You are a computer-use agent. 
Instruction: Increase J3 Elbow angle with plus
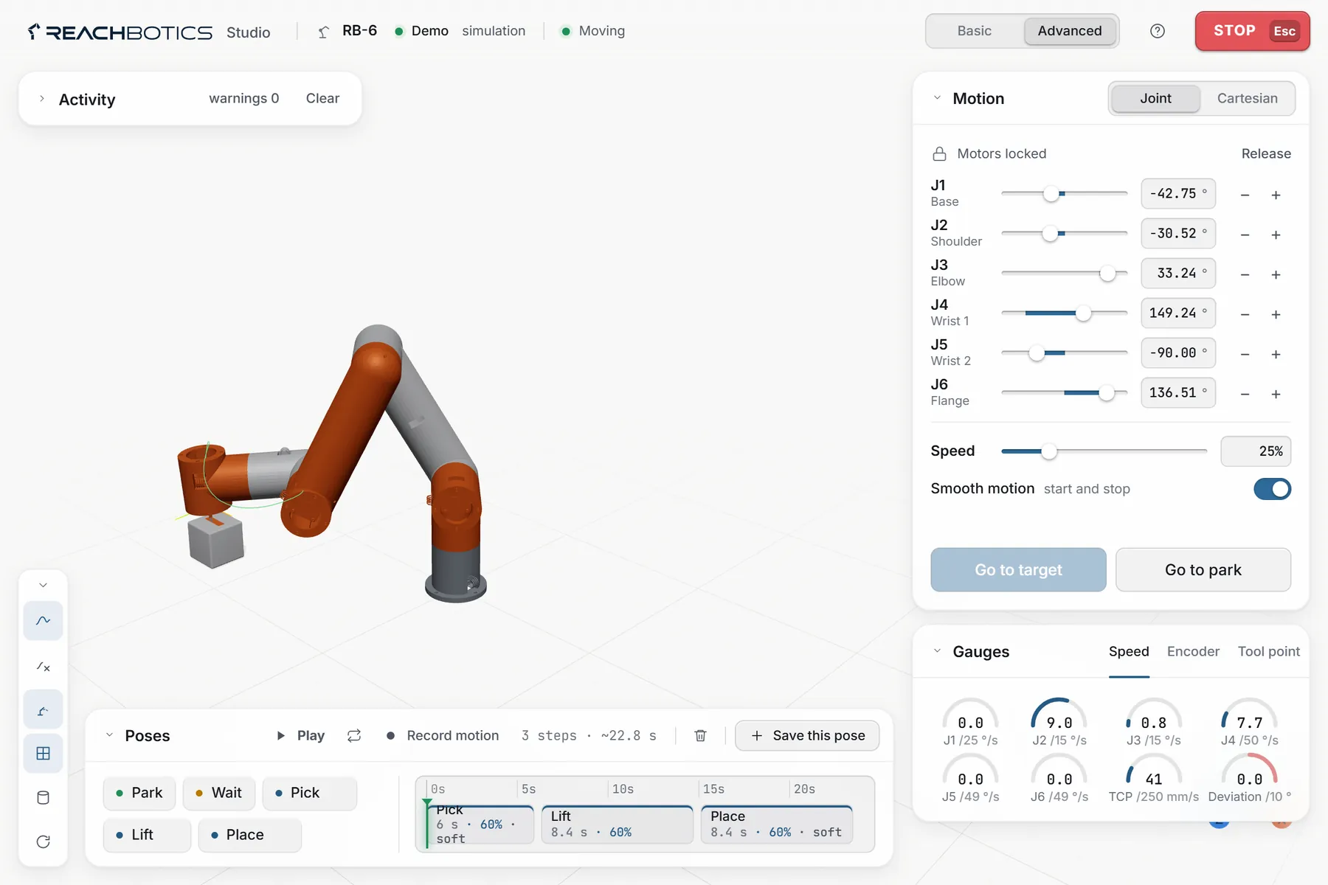(x=1276, y=274)
